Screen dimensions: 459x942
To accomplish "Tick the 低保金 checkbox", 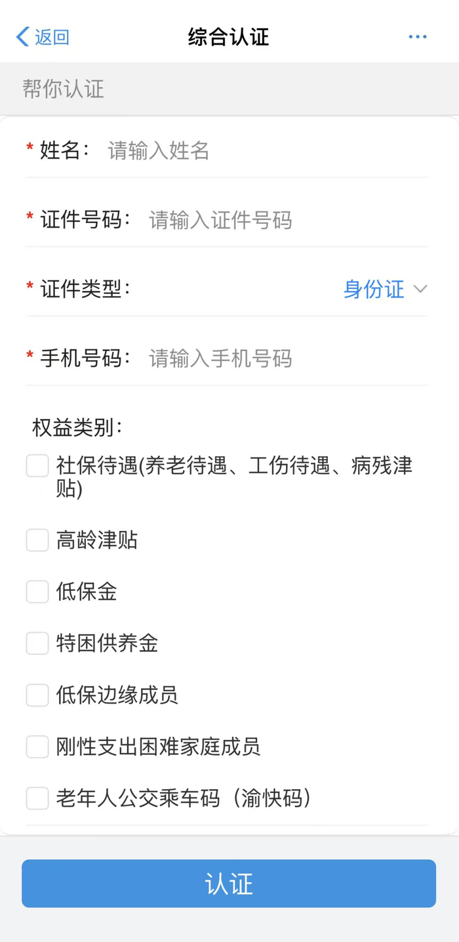I will pos(37,591).
